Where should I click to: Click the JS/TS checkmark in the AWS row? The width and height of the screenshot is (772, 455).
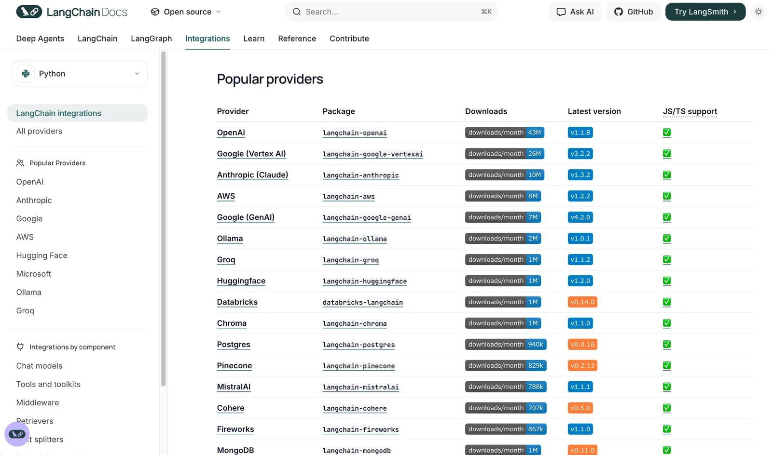pos(667,196)
